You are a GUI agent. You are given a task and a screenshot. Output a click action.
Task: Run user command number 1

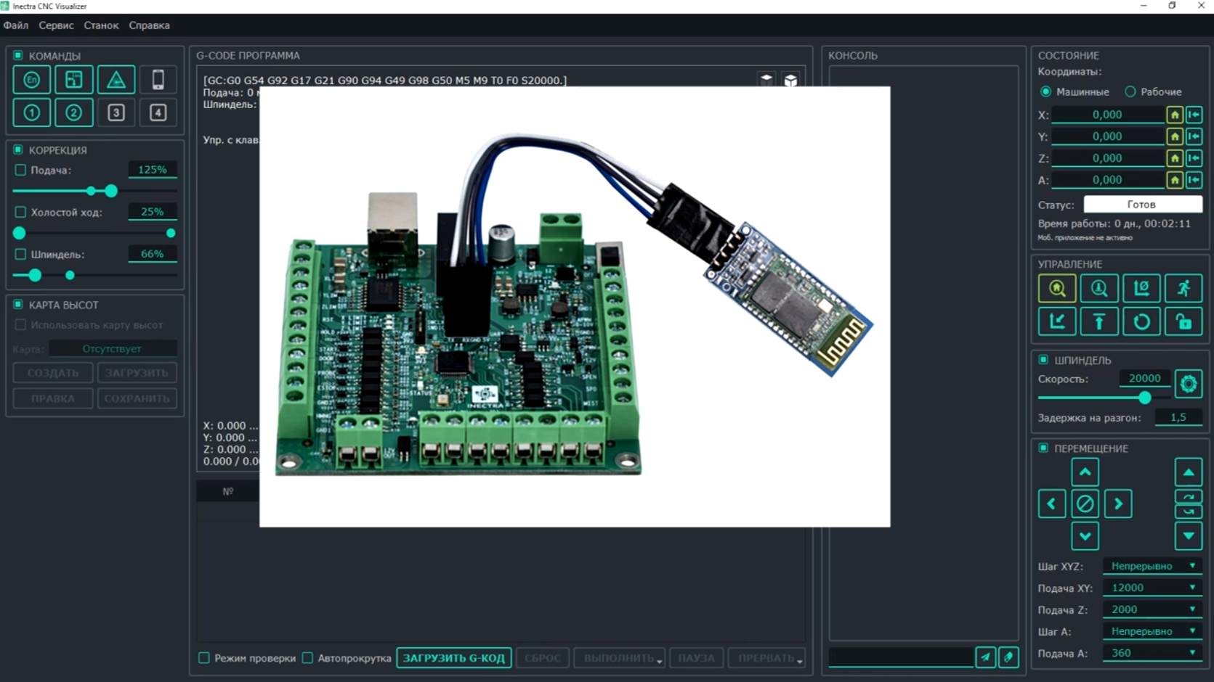31,112
